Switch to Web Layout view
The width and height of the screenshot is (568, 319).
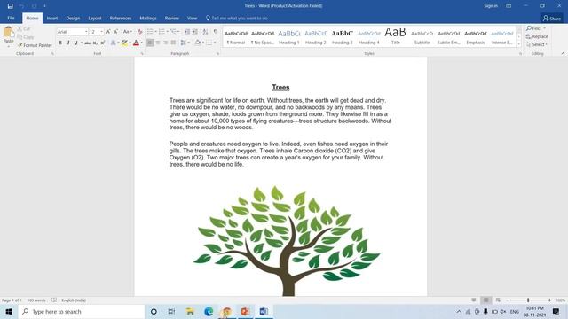tap(498, 300)
